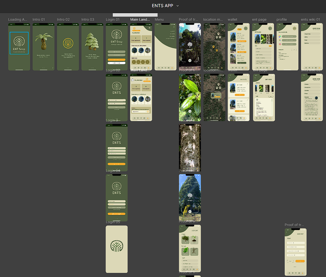Click location pin icon in Menu frame navbar
This screenshot has width=326, height=277.
coord(166,68)
